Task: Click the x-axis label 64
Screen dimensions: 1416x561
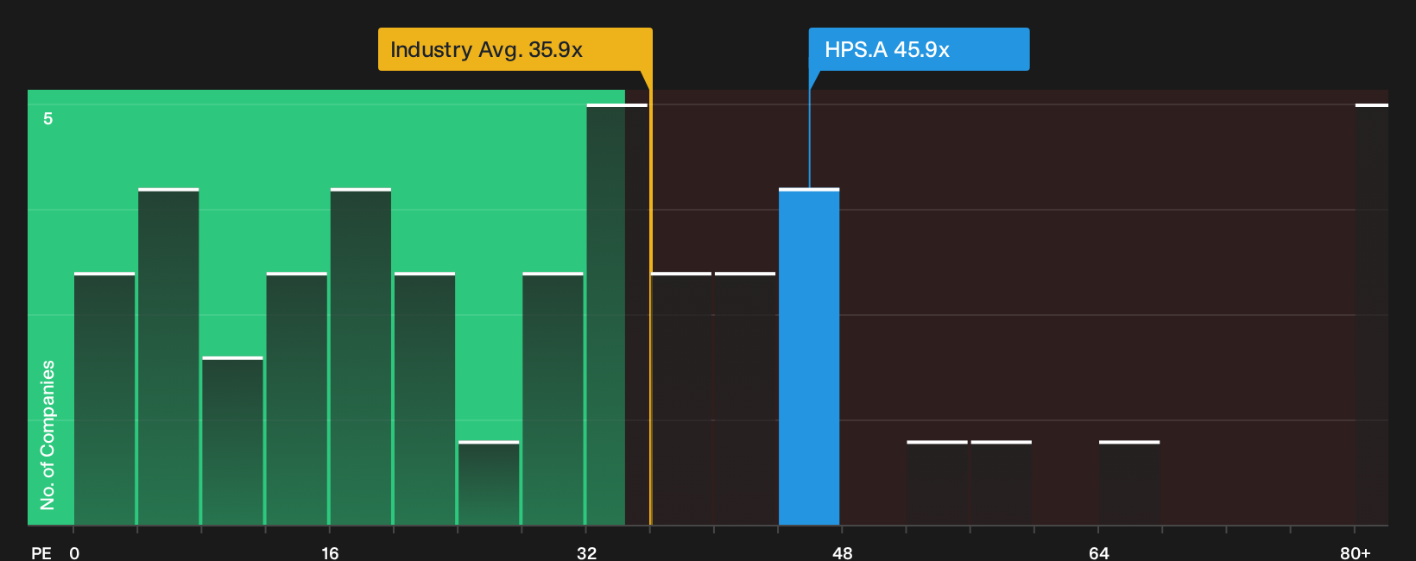Action: click(1099, 552)
